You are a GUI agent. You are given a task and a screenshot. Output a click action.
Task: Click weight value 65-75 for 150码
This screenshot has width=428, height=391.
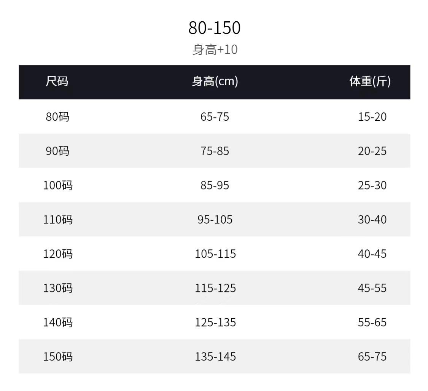point(372,356)
